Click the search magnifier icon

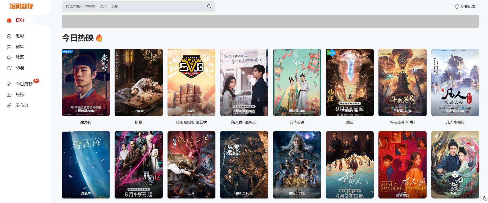click(209, 6)
